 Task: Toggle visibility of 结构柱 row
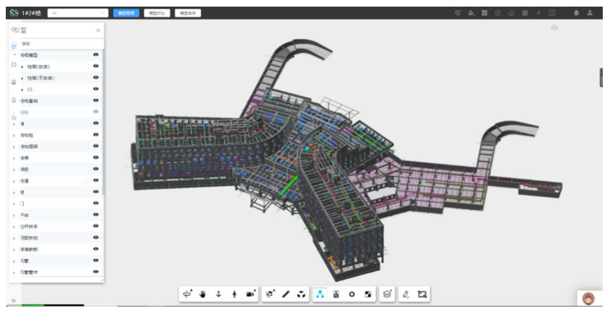pyautogui.click(x=96, y=135)
